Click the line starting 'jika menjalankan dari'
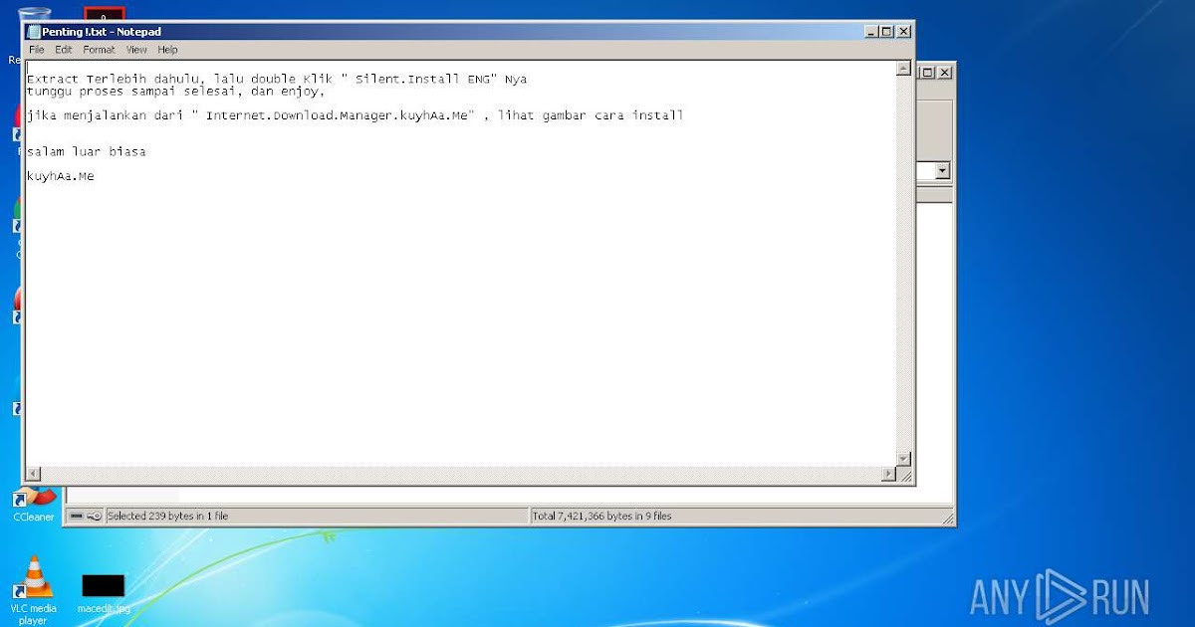Viewport: 1195px width, 627px height. [356, 115]
